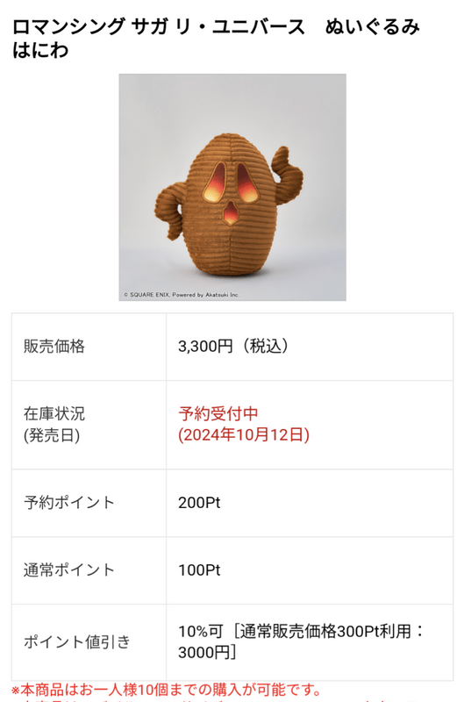Viewport: 464px width, 702px height.
Task: Click the 200Pt reservation points value
Action: [x=199, y=503]
